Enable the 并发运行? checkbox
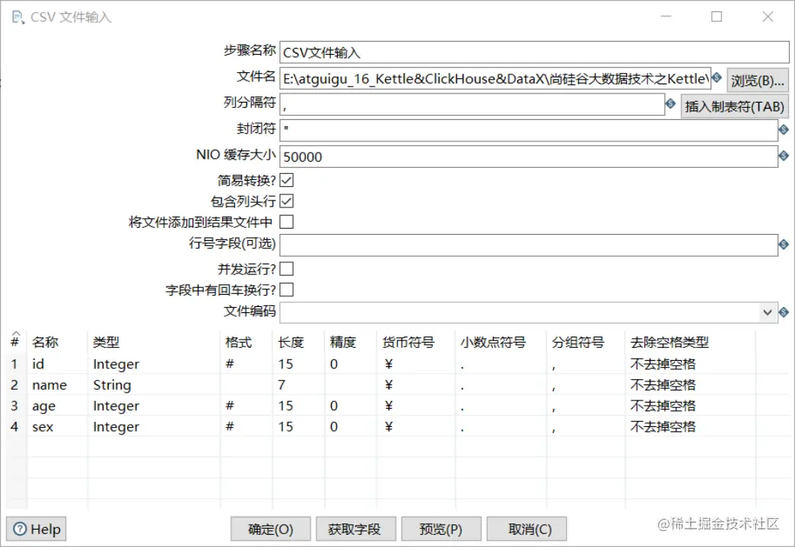795x547 pixels. tap(287, 269)
